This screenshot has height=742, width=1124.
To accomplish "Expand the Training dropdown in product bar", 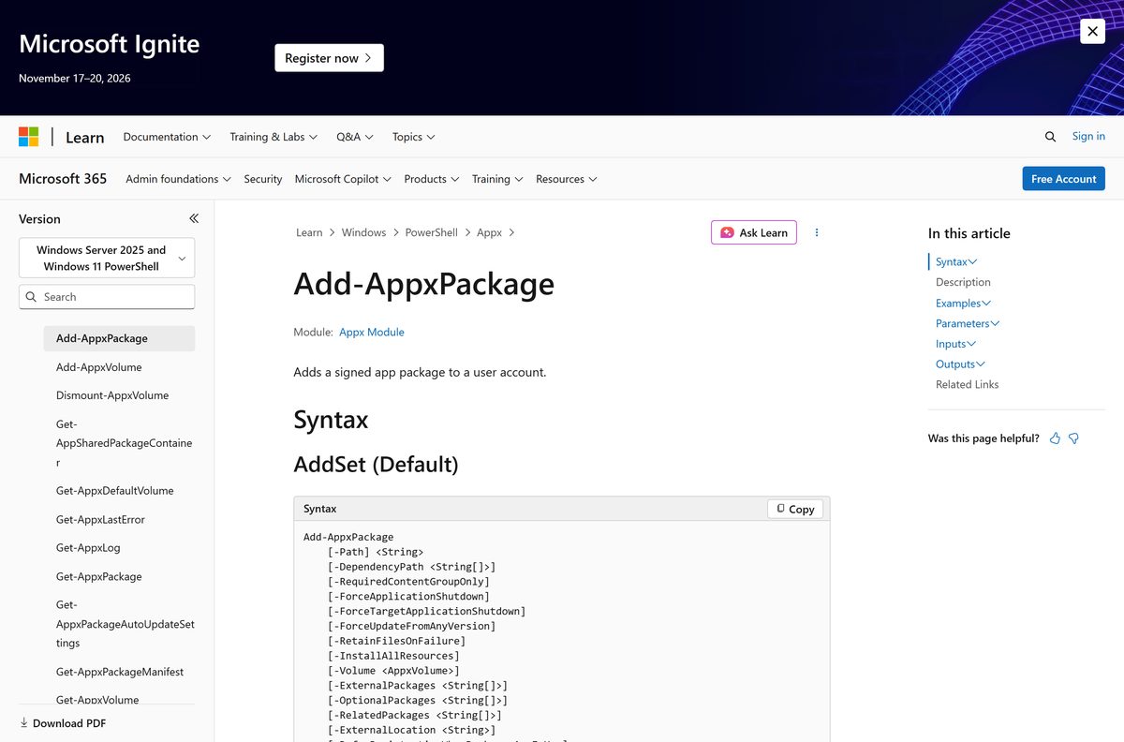I will [x=497, y=179].
